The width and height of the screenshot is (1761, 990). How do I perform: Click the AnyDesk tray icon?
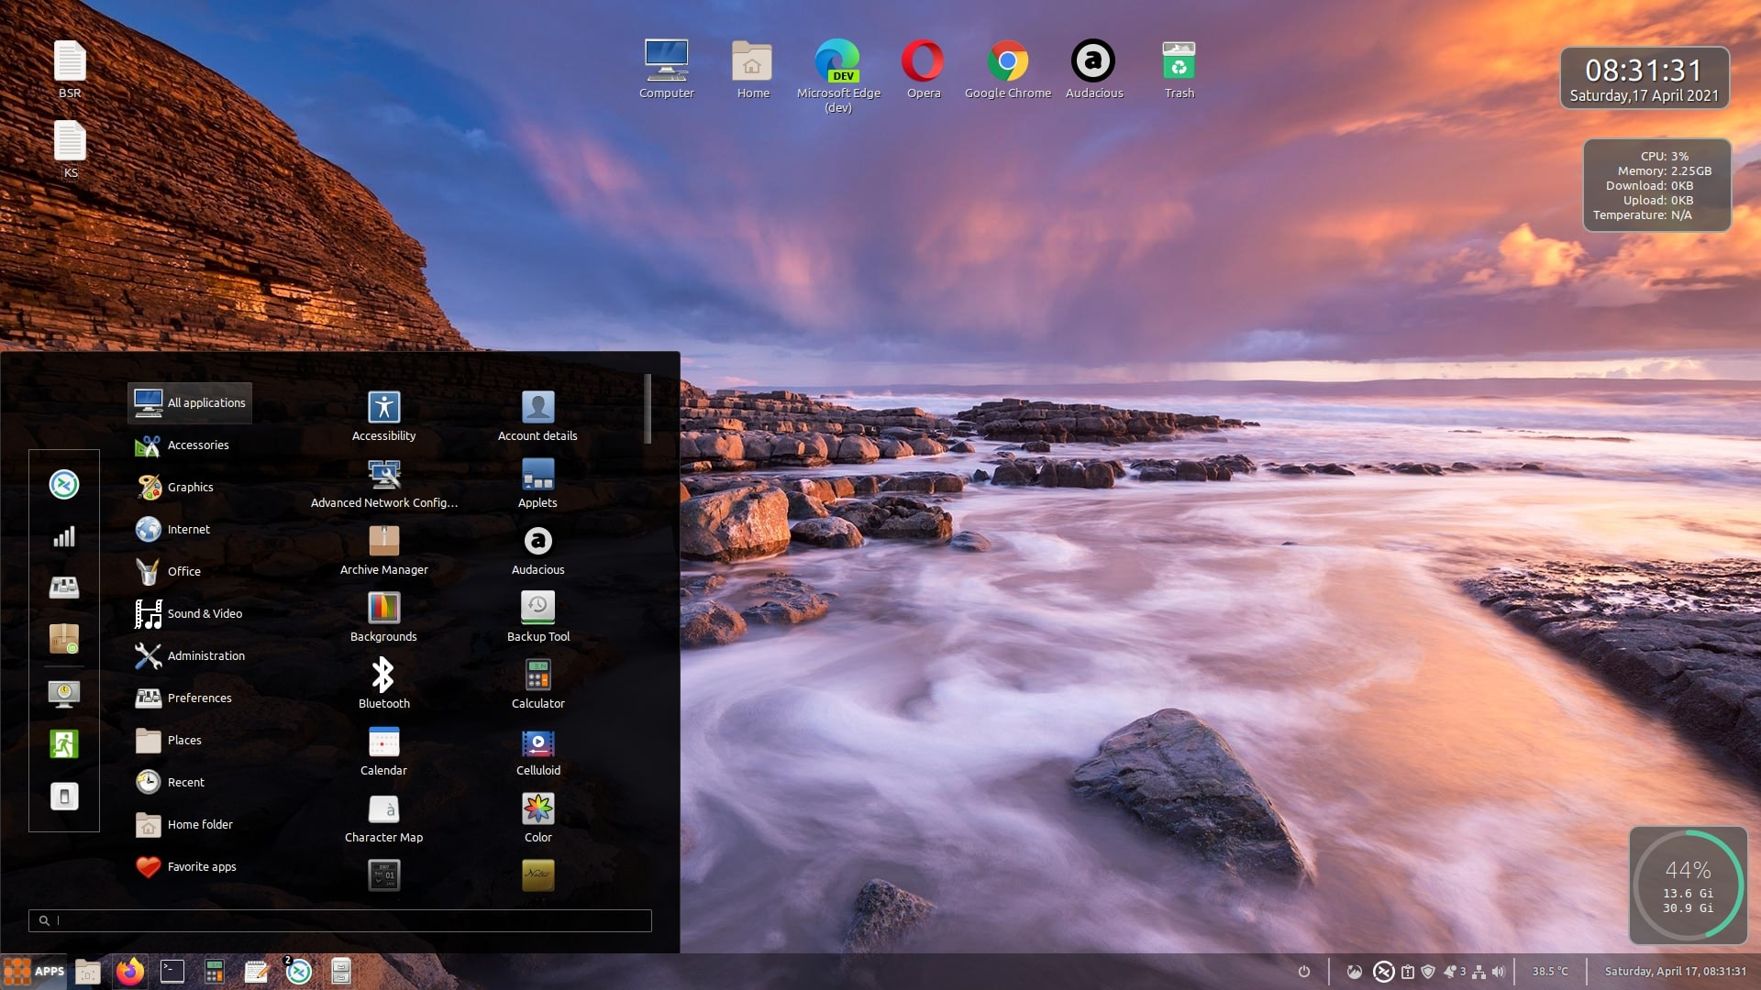click(1384, 972)
